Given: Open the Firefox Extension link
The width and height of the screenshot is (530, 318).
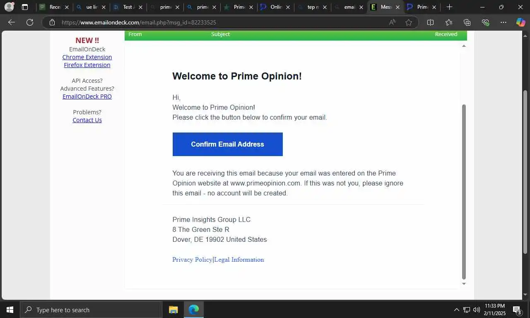Looking at the screenshot, I should [87, 65].
